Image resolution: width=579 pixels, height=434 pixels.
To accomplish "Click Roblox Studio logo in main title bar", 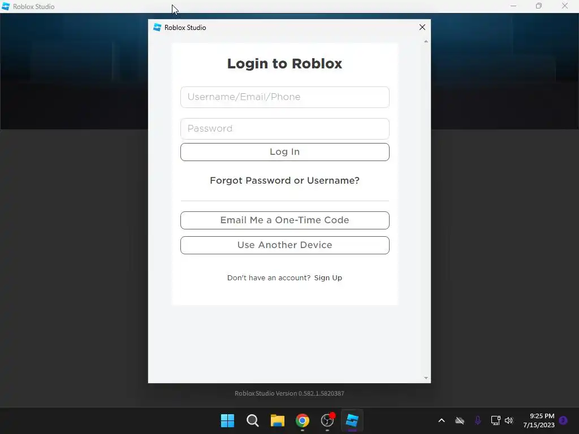I will coord(6,6).
